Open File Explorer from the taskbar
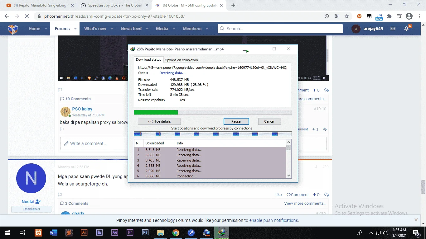 pyautogui.click(x=160, y=232)
